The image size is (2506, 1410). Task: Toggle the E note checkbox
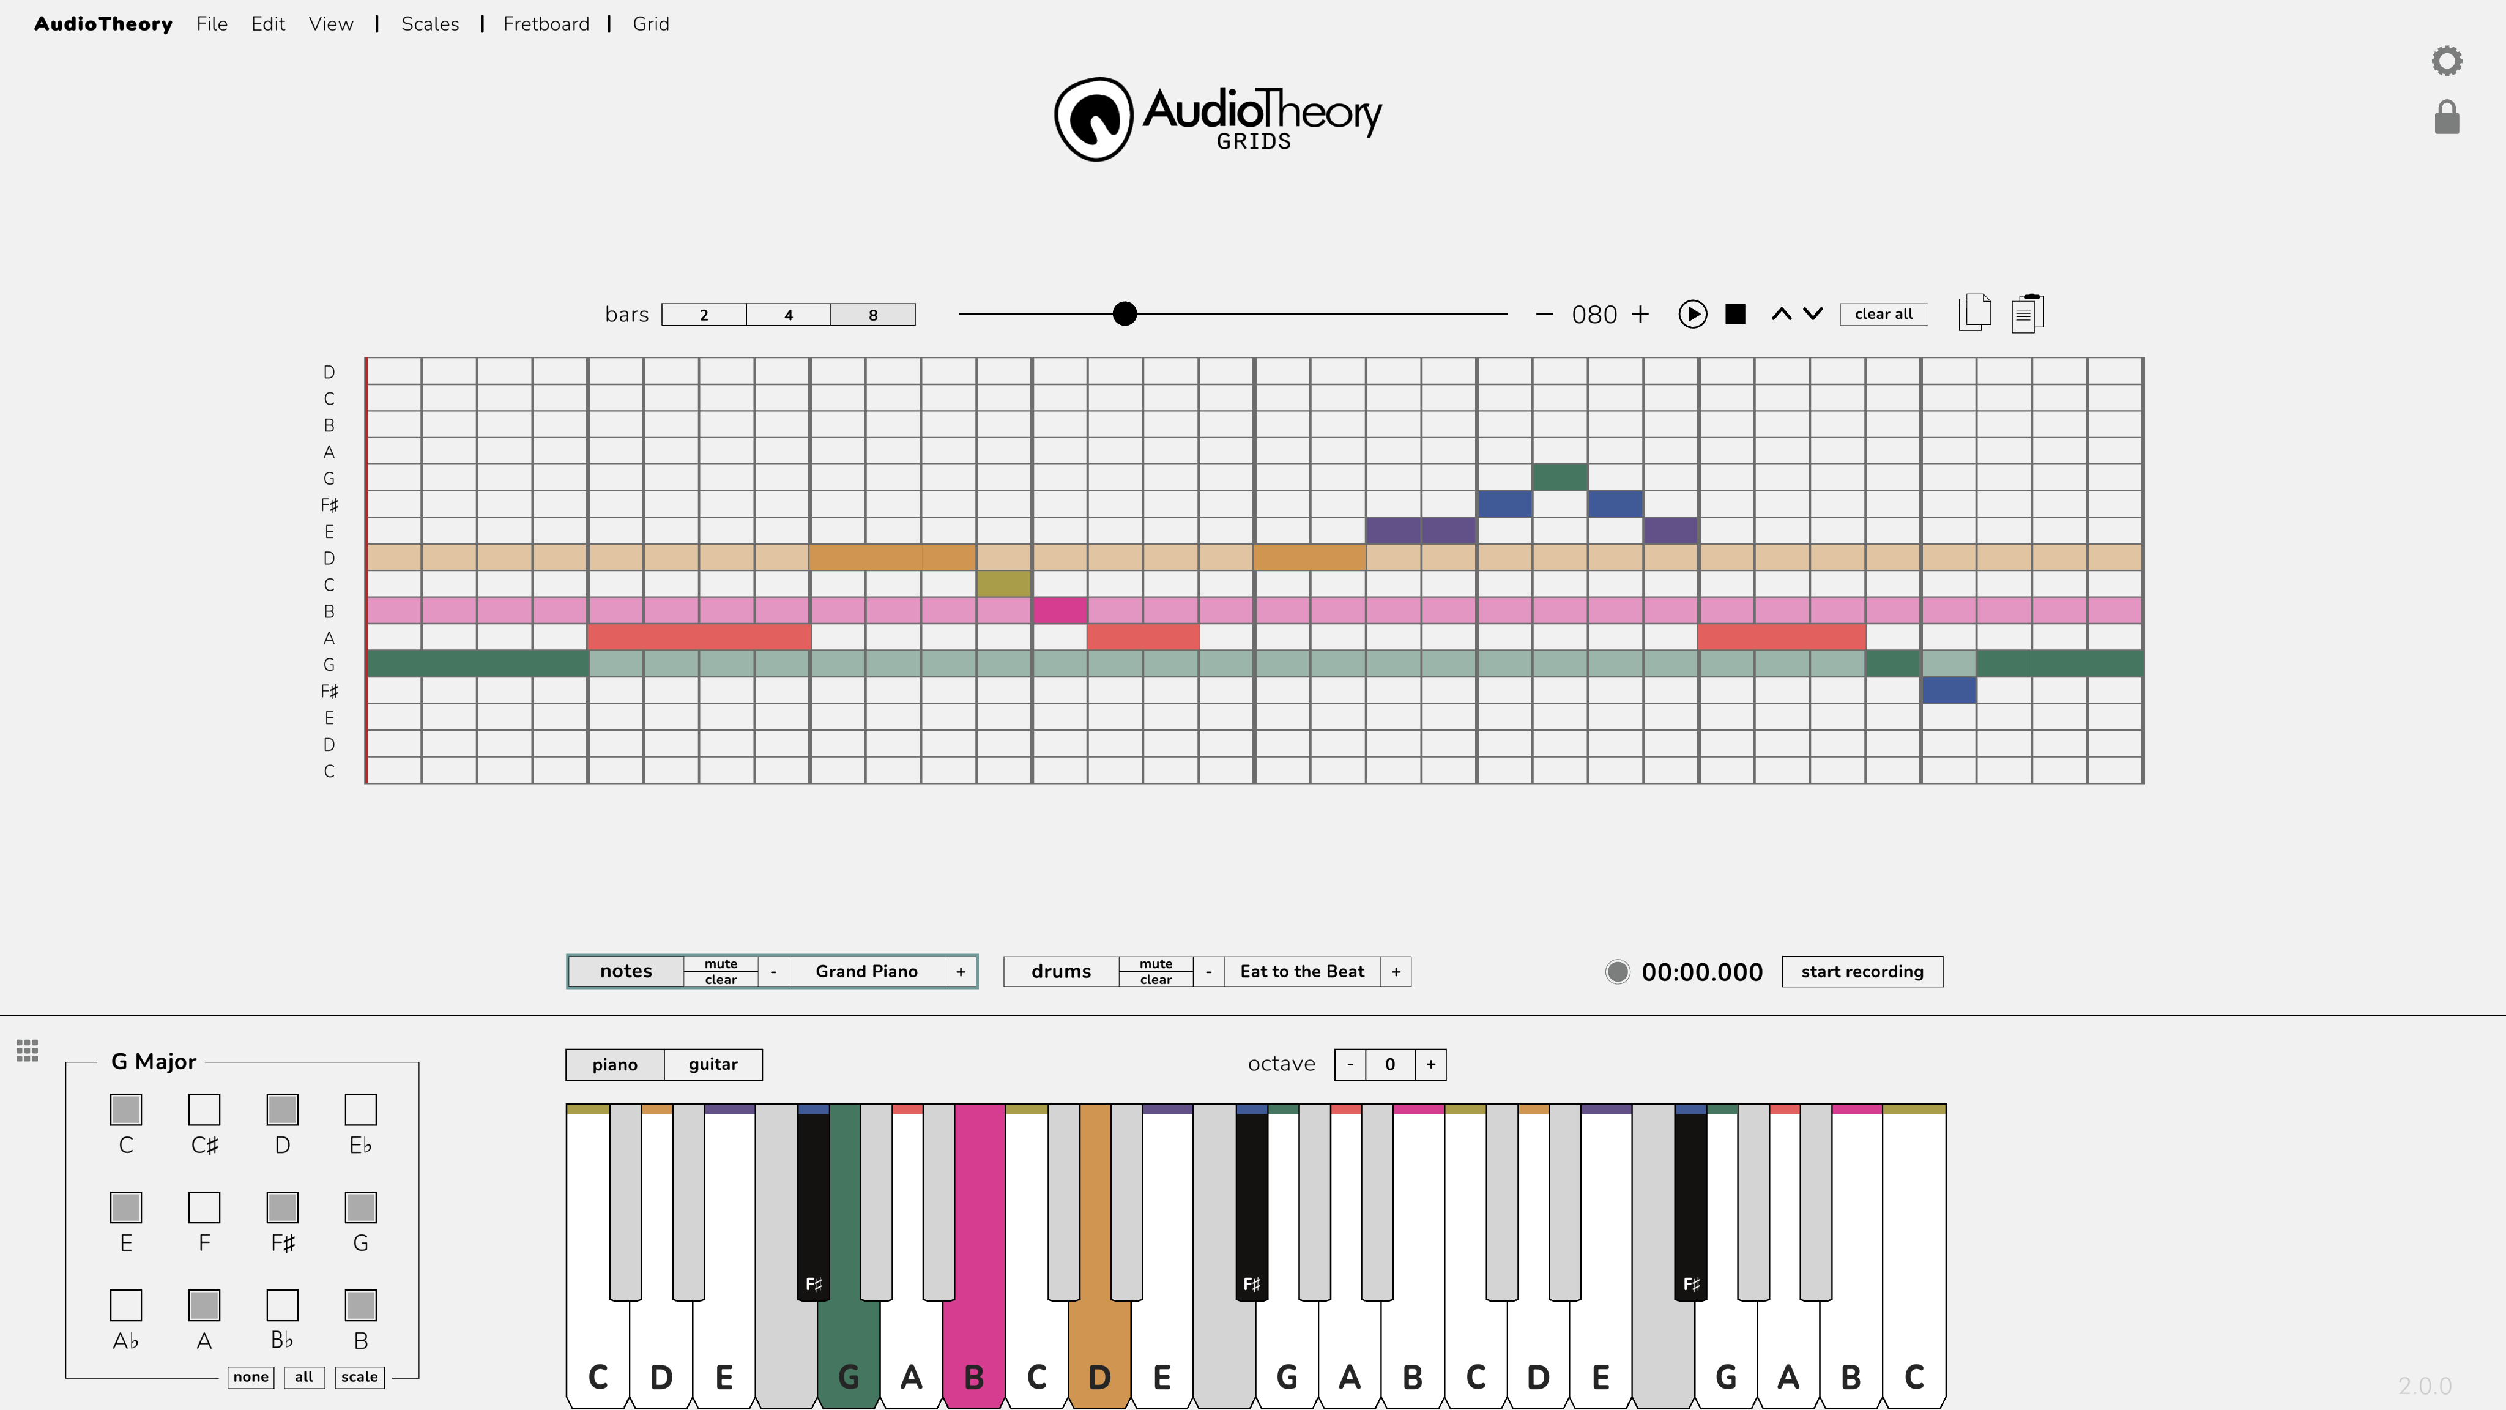click(125, 1207)
